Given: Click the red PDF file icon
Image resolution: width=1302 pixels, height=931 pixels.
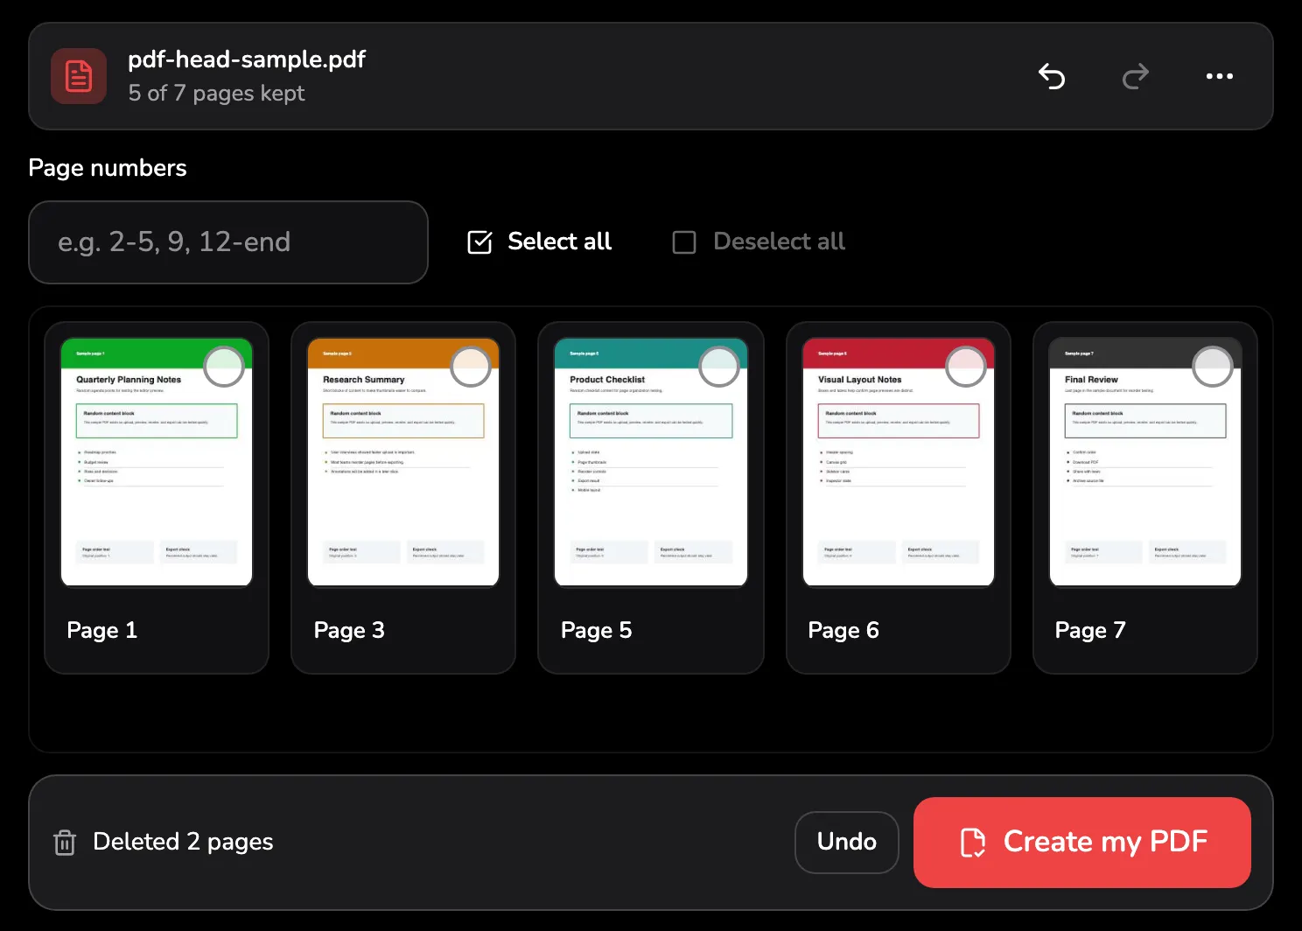Looking at the screenshot, I should (x=79, y=76).
